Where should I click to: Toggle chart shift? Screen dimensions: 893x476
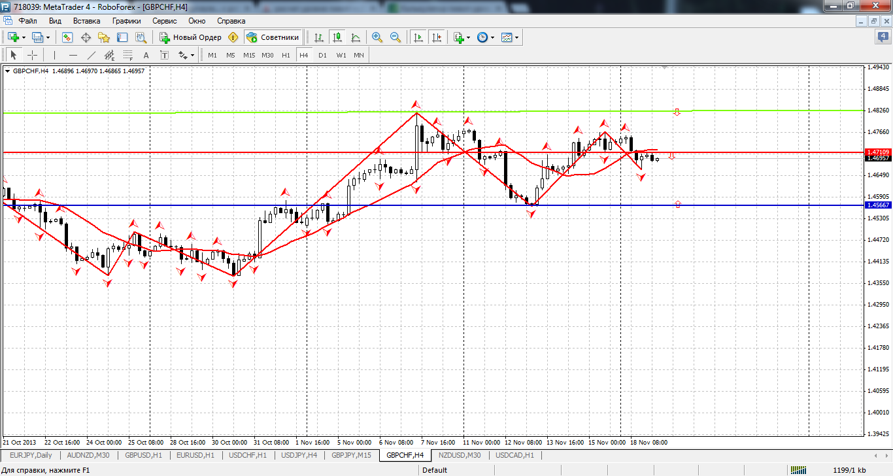[x=437, y=37]
